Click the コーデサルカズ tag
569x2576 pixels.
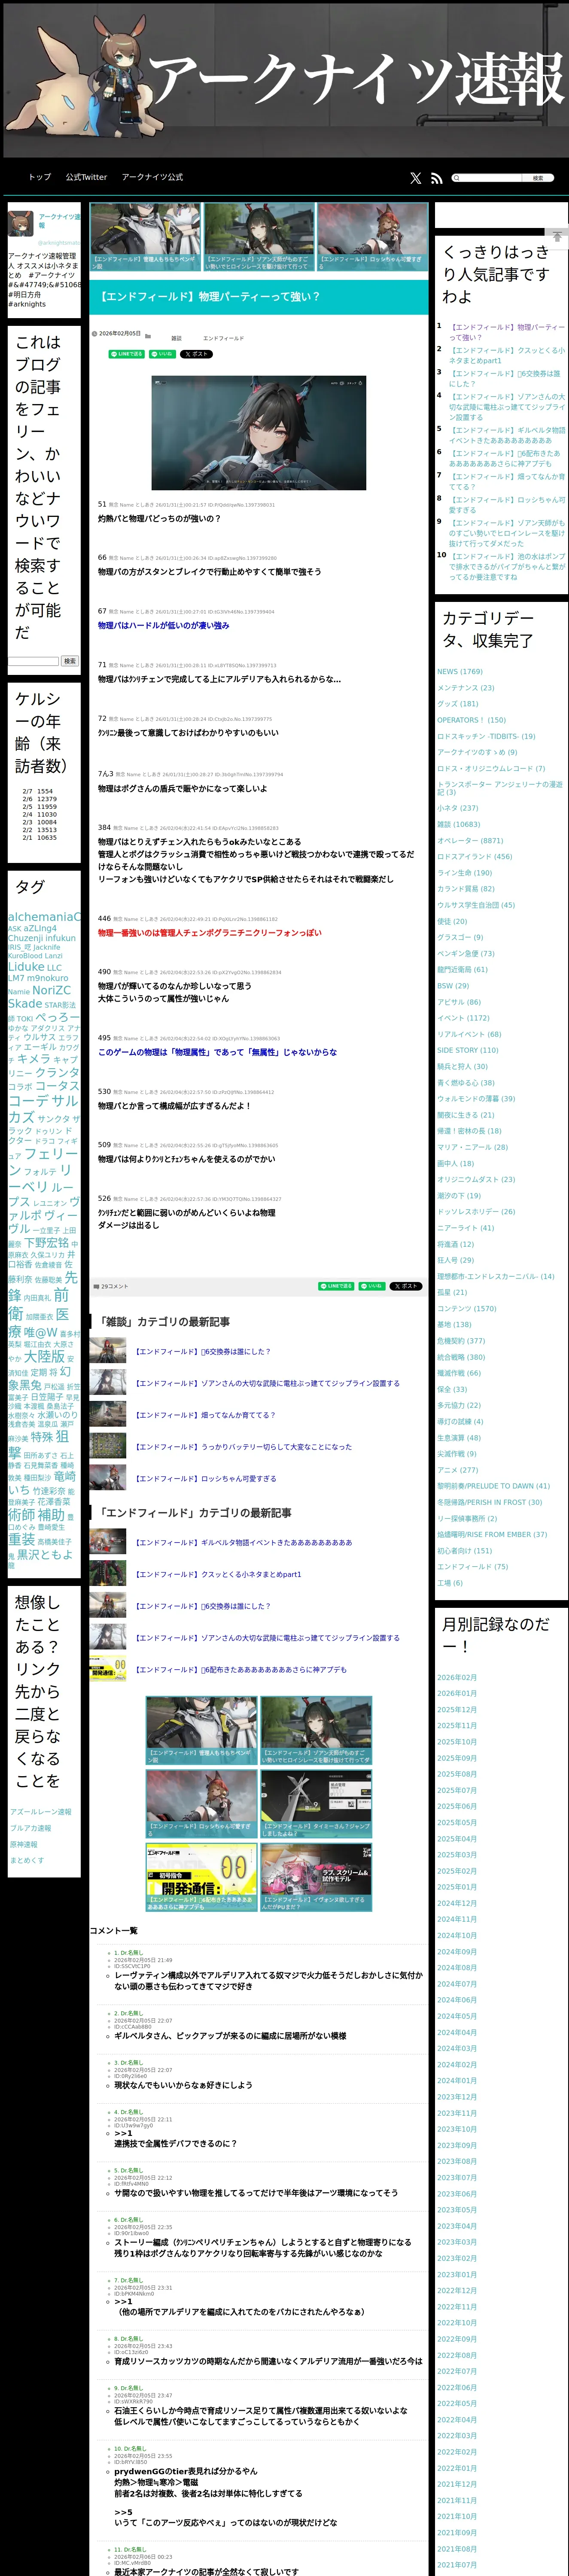point(44,1108)
